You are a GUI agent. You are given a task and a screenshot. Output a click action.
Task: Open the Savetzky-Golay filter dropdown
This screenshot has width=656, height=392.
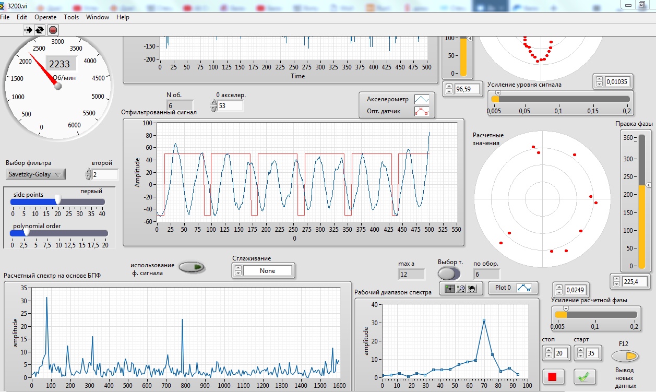[x=35, y=174]
